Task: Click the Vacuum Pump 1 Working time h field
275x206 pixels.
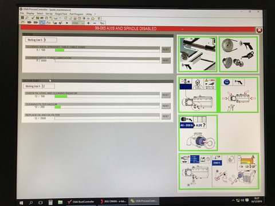Action: 48,86
